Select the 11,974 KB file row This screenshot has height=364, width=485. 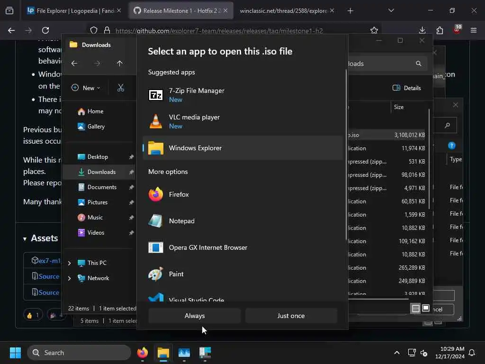pyautogui.click(x=386, y=148)
